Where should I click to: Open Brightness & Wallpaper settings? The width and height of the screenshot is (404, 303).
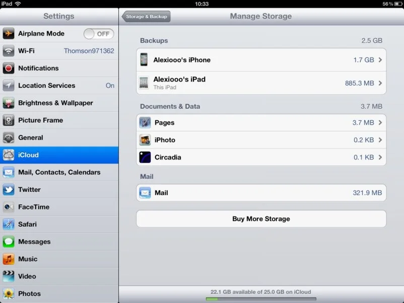pyautogui.click(x=59, y=103)
